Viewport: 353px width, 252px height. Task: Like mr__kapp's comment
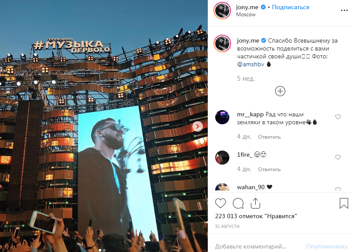point(338,117)
